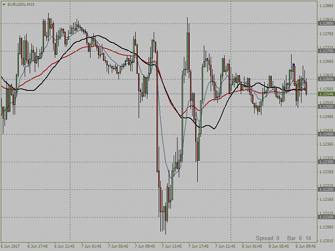Click the 7 Jun 21:45 time label
335x251 pixels.
(226, 246)
